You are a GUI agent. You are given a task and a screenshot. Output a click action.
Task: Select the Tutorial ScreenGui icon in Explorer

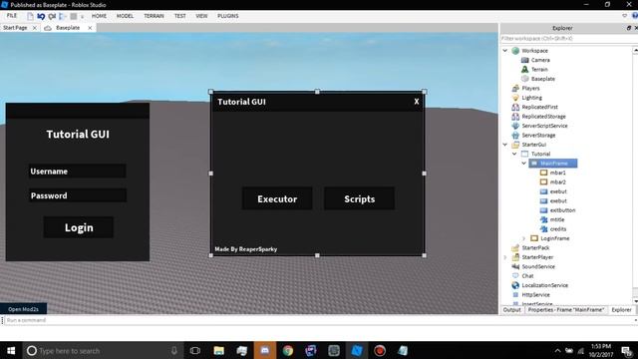(525, 154)
